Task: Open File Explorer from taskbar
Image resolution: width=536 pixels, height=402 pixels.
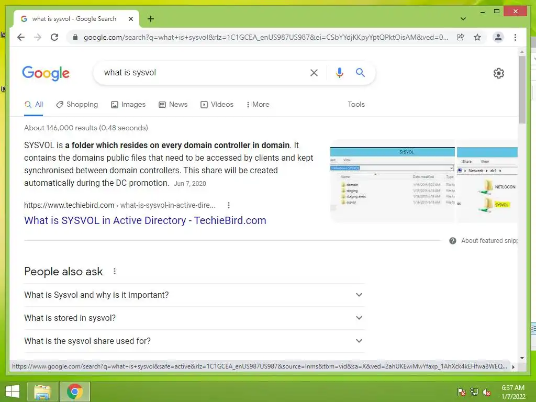Action: 42,392
